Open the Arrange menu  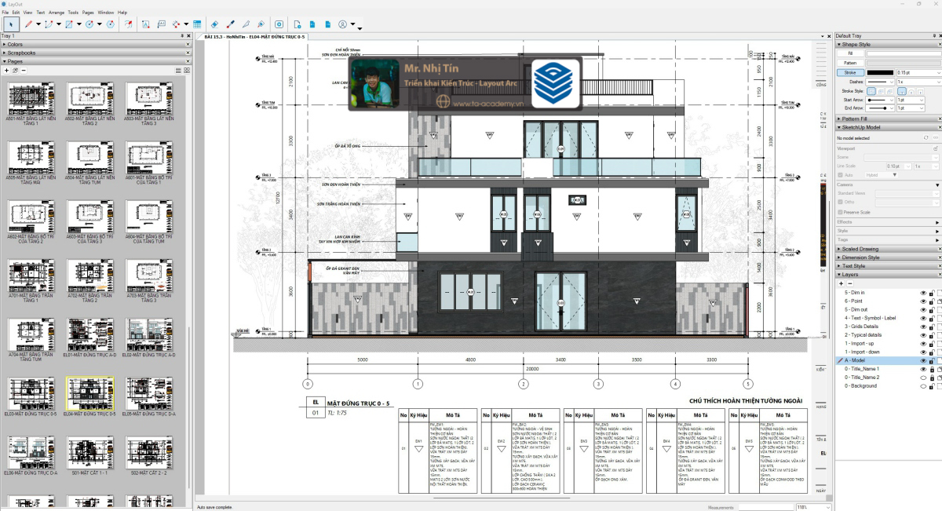pyautogui.click(x=57, y=13)
